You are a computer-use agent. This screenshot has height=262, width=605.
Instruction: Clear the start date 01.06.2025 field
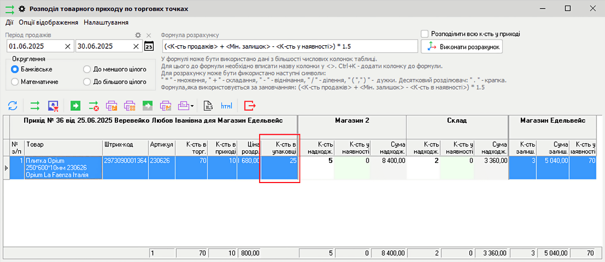click(x=68, y=47)
